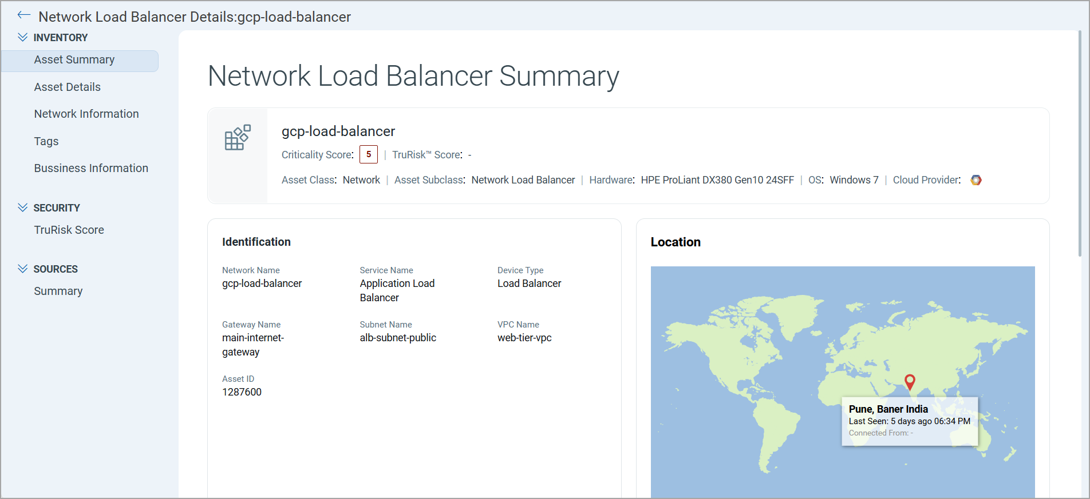Collapse the SOURCES section chevron
Viewport: 1090px width, 499px height.
point(23,269)
